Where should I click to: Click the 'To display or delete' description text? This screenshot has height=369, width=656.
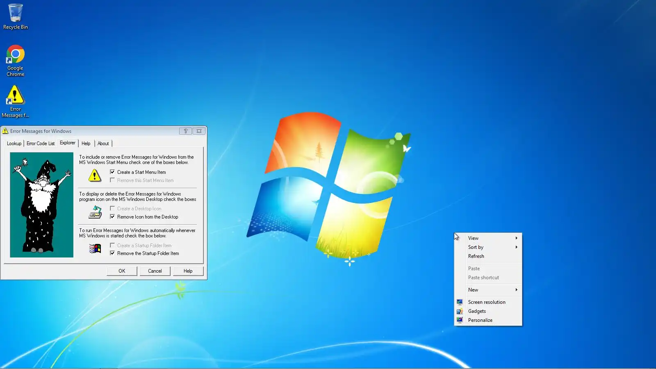click(x=138, y=197)
